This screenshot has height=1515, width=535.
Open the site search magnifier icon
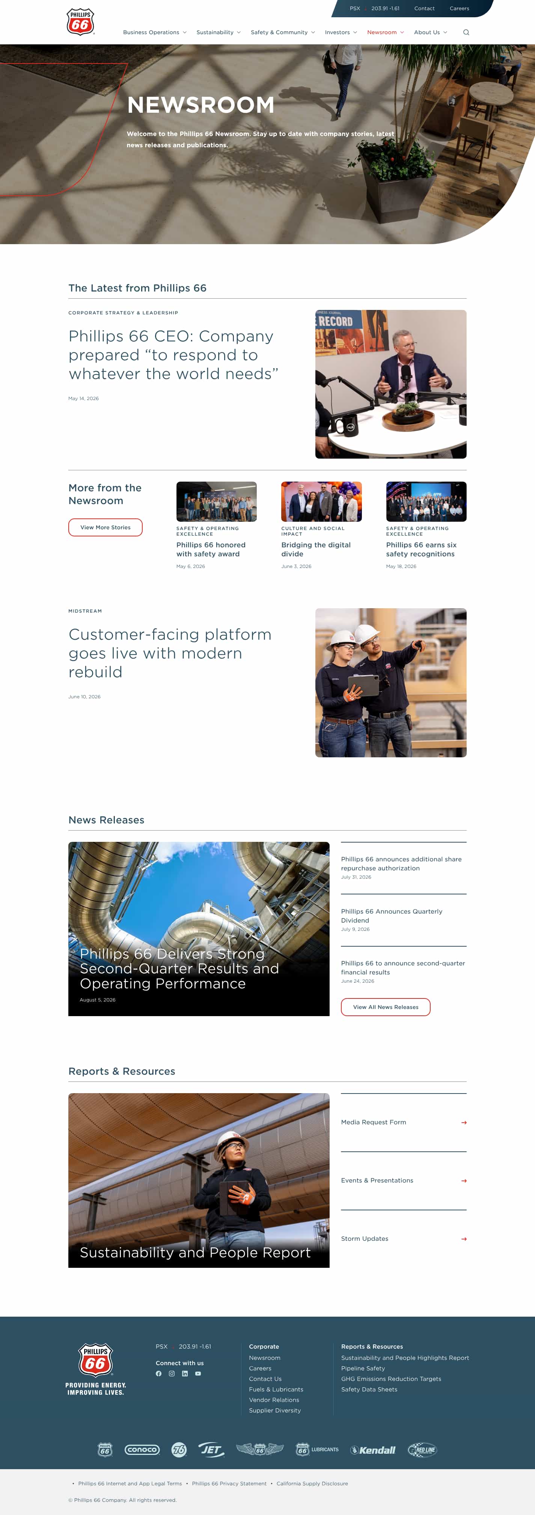click(x=466, y=32)
